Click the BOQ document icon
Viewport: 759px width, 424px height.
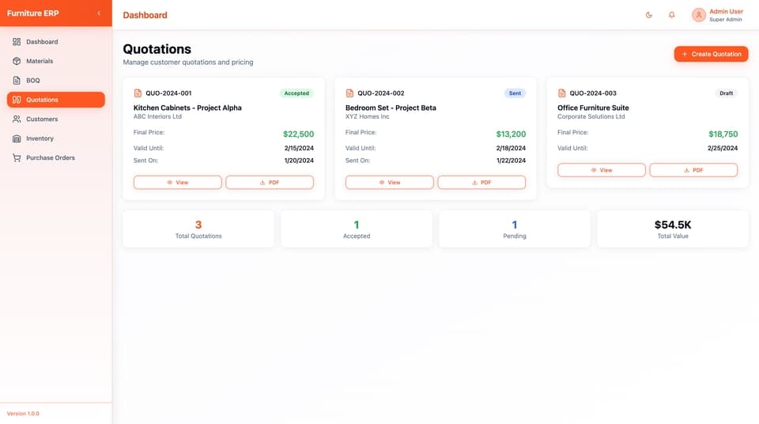17,81
